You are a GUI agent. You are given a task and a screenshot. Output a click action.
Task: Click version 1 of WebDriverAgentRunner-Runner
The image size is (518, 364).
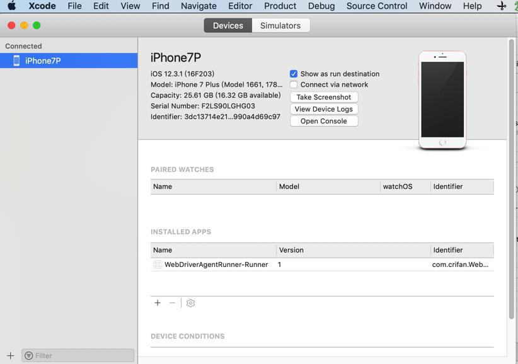click(x=280, y=264)
